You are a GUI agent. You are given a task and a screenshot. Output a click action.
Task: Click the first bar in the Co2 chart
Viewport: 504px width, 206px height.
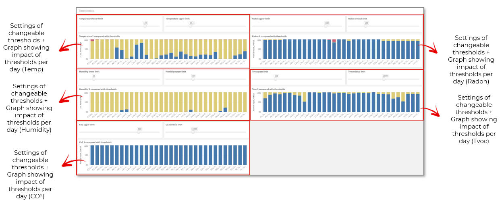[92, 155]
